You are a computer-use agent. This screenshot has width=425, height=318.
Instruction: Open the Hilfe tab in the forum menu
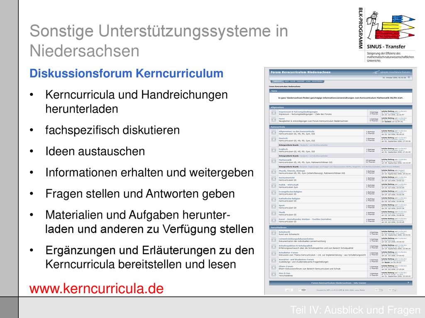286,82
